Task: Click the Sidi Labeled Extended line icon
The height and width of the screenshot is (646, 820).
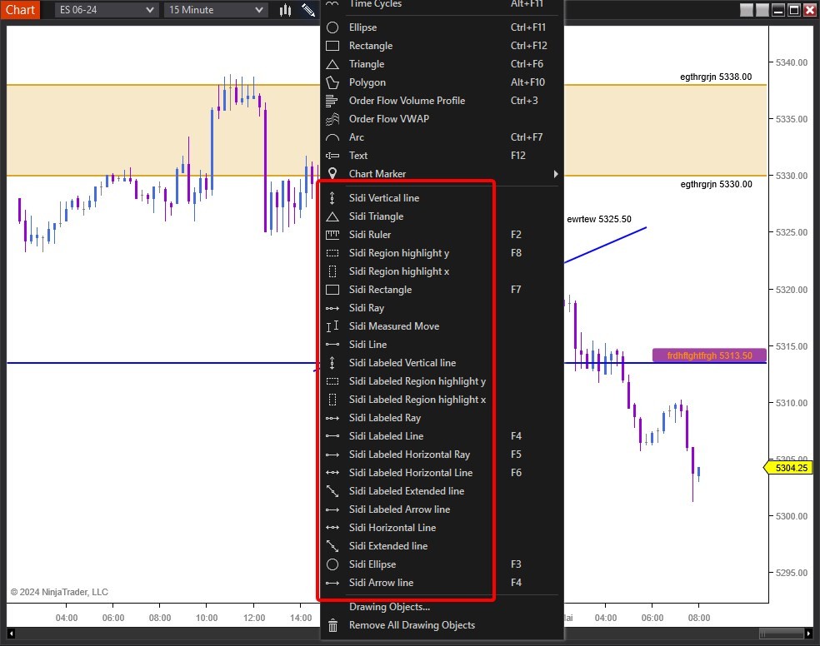Action: [332, 491]
